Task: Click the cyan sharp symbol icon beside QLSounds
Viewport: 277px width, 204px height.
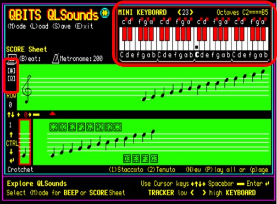Action: [105, 13]
